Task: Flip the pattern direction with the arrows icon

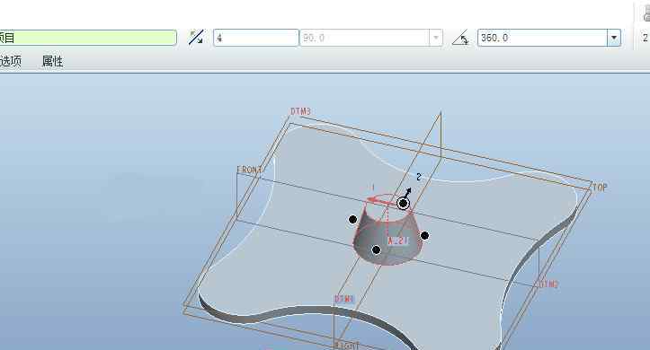Action: [x=196, y=37]
